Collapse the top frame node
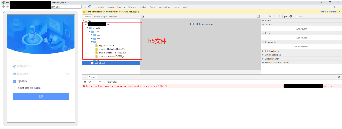This screenshot has width=342, height=129. (83, 21)
